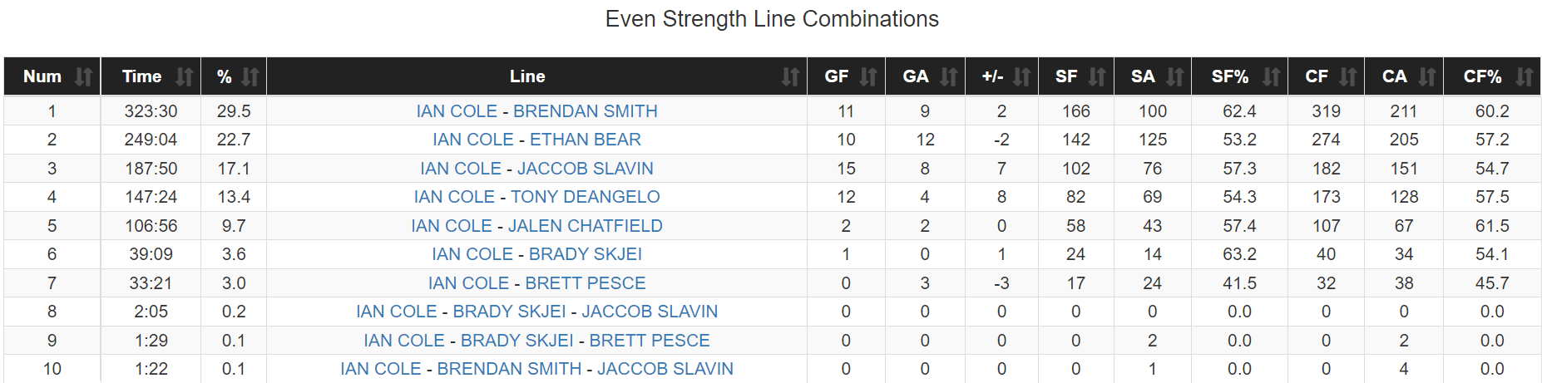Click the sort arrows beside % header
This screenshot has height=383, width=1542.
click(x=250, y=77)
